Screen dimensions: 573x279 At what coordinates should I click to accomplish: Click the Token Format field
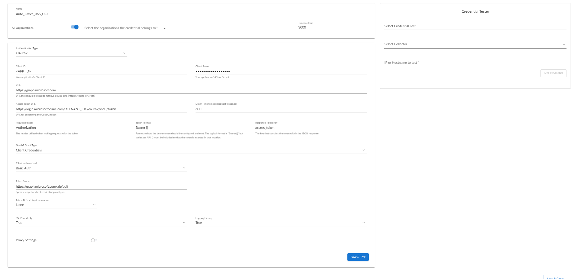191,128
